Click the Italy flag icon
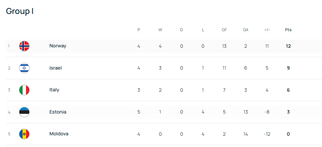 pos(24,90)
